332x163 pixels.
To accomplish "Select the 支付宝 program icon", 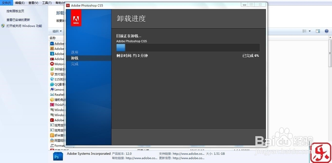I will point(52,74).
